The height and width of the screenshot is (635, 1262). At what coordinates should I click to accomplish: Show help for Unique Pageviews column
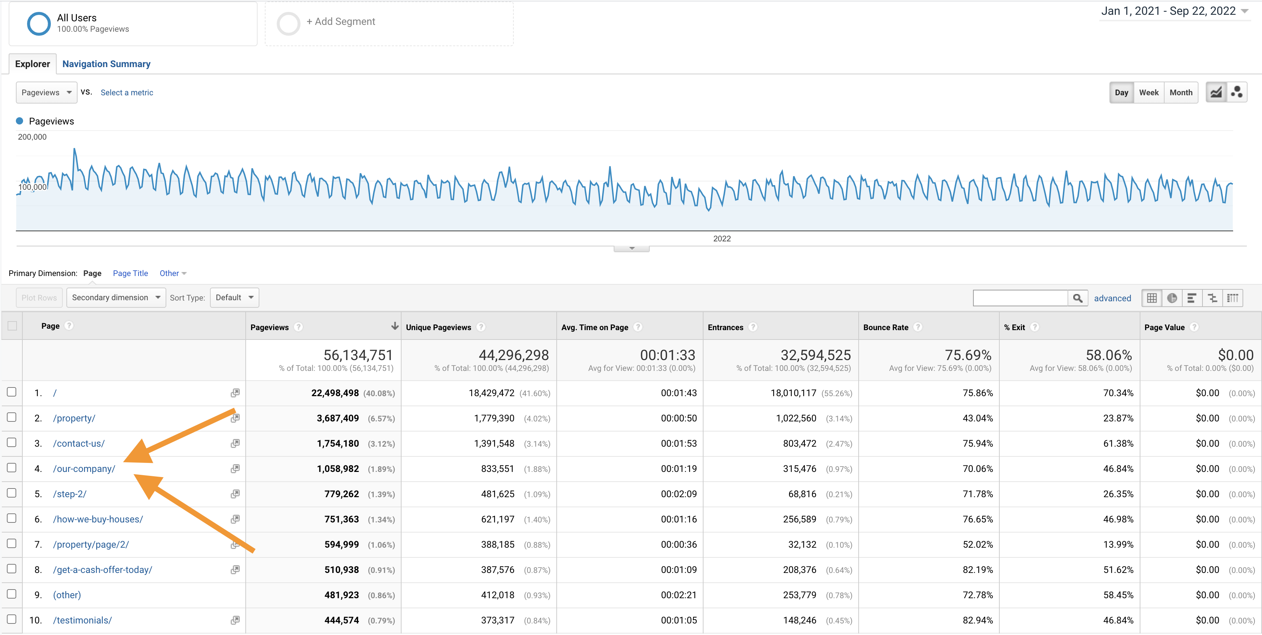(x=481, y=327)
